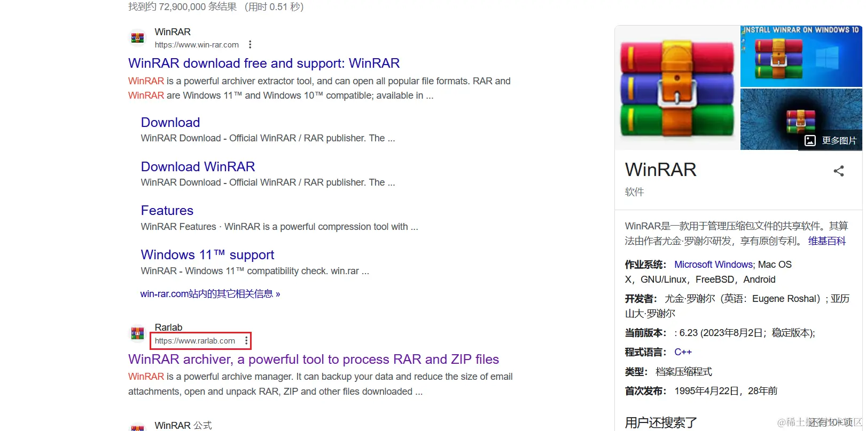Click the 'WinRAR' site name above win-rar.com
The width and height of the screenshot is (866, 431).
pos(173,32)
